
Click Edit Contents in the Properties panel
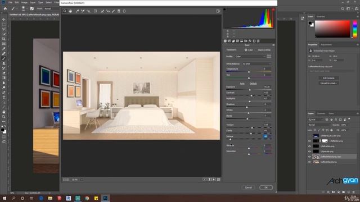click(328, 78)
